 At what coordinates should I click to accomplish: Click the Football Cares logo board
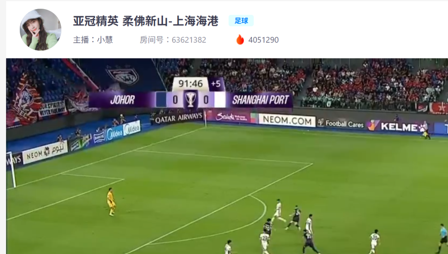(341, 123)
